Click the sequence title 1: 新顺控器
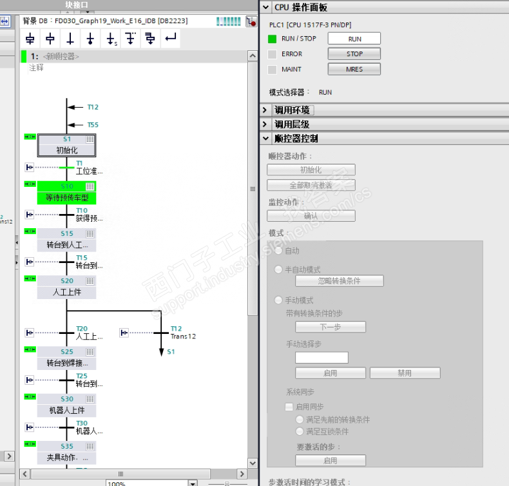The image size is (509, 486). click(x=55, y=57)
